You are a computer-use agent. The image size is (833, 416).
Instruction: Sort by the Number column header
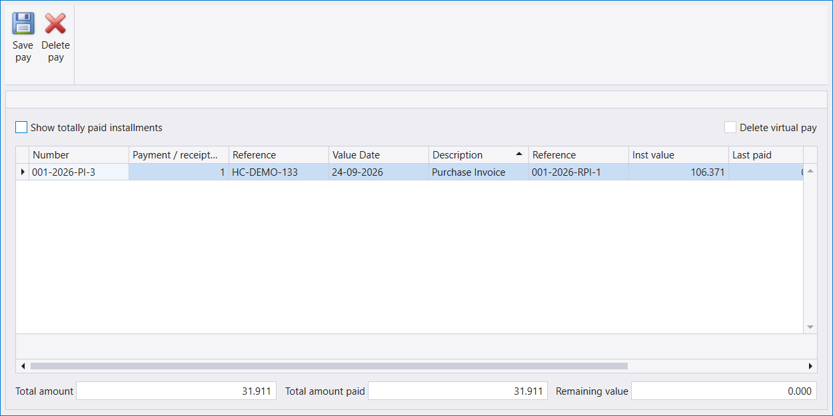(x=79, y=155)
